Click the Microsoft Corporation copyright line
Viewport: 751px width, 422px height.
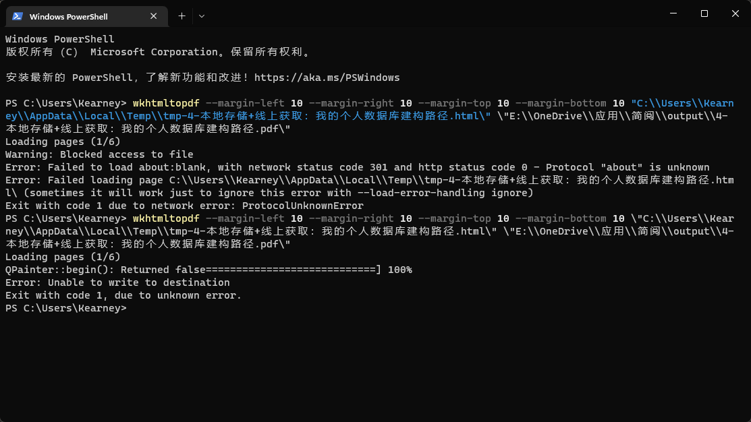click(x=155, y=51)
